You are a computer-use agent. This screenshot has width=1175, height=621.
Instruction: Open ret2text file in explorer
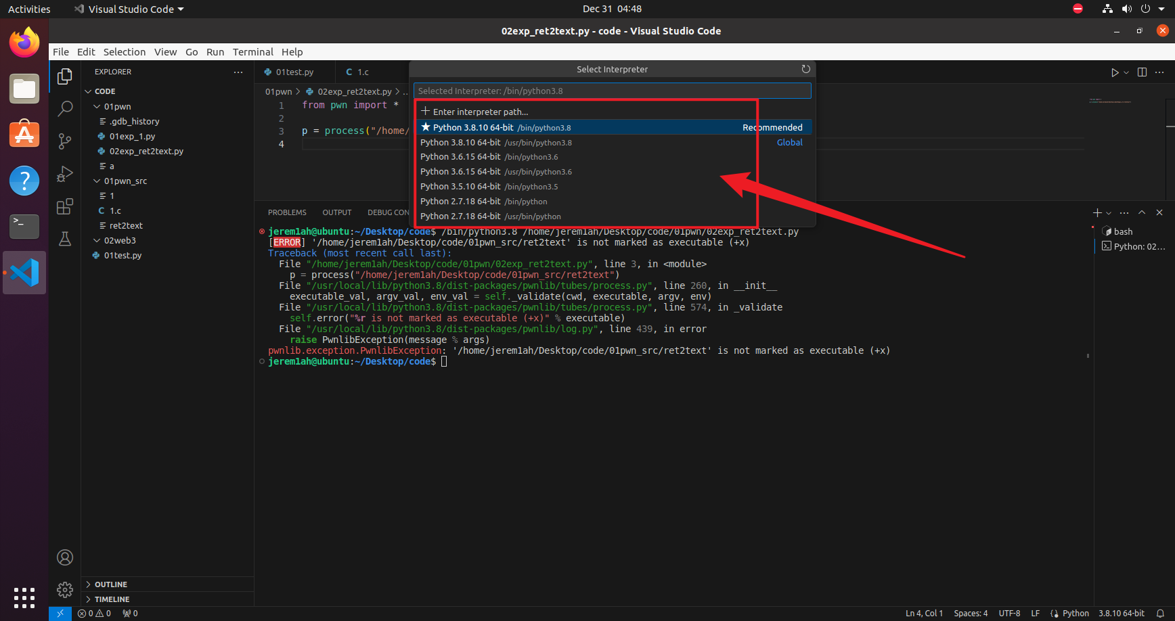(126, 225)
